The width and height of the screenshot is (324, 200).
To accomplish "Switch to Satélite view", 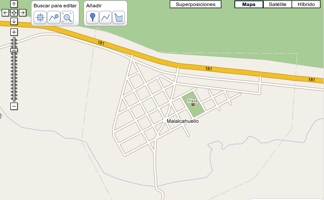I will [277, 4].
